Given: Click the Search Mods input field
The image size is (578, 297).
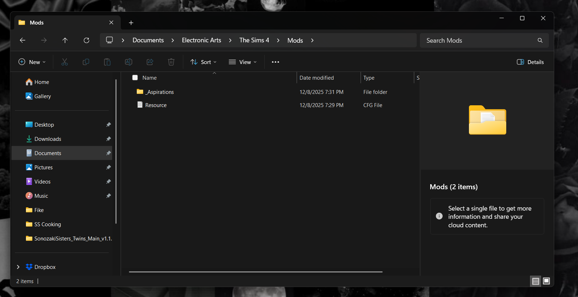Looking at the screenshot, I should coord(480,41).
